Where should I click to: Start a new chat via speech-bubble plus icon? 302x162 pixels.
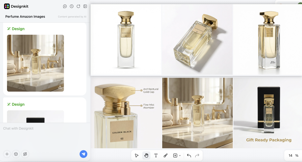(65, 6)
